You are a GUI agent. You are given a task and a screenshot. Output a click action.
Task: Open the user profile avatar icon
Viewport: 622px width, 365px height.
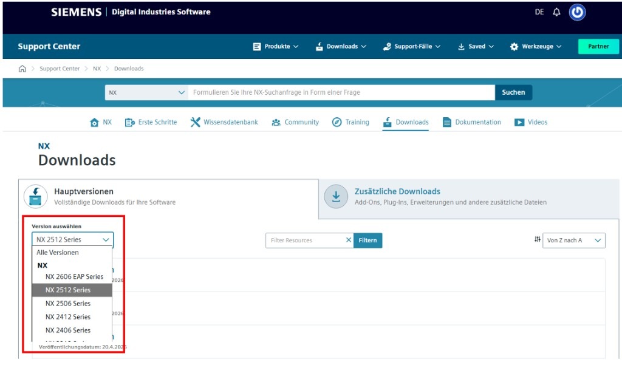(577, 12)
